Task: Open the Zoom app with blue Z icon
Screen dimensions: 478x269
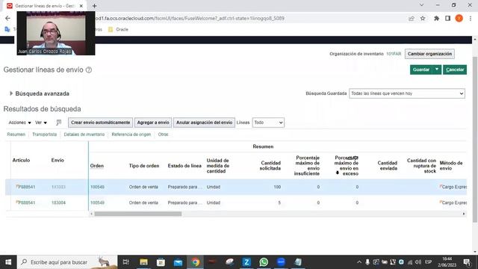Action: (x=246, y=262)
